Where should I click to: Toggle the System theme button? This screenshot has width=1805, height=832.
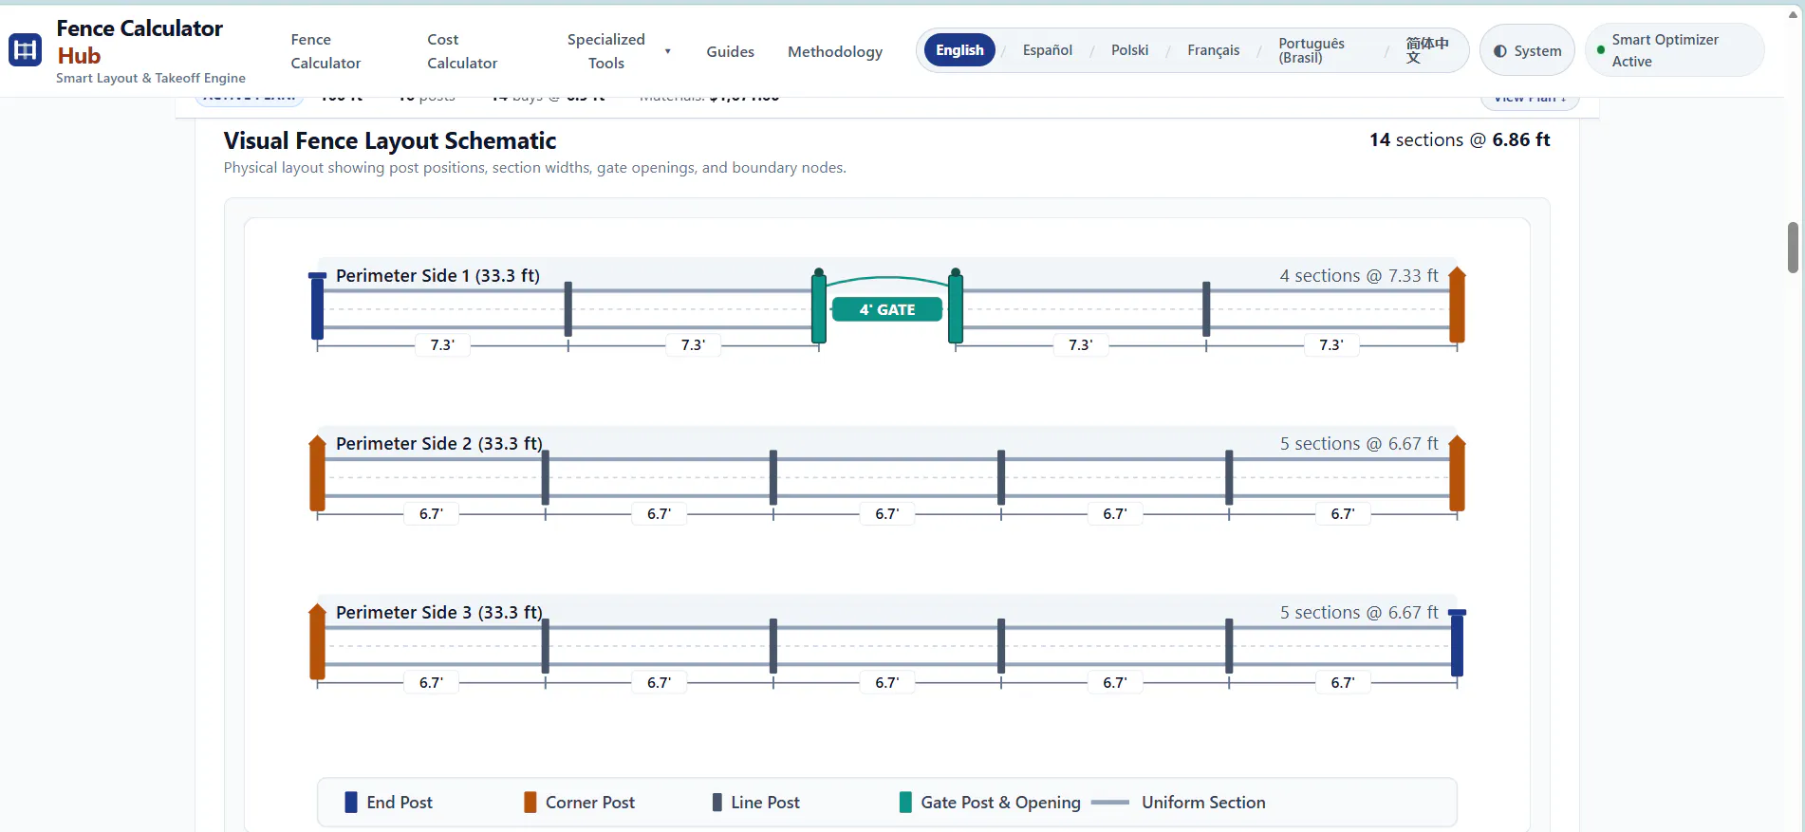1527,50
